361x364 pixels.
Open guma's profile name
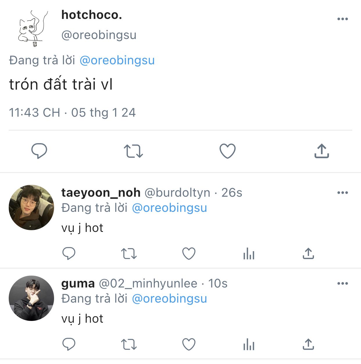[x=78, y=283]
